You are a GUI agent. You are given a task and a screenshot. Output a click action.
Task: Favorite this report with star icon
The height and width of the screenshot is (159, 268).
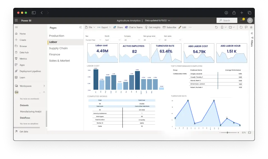click(x=251, y=27)
